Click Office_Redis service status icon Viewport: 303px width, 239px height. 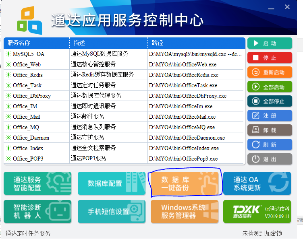click(8, 75)
